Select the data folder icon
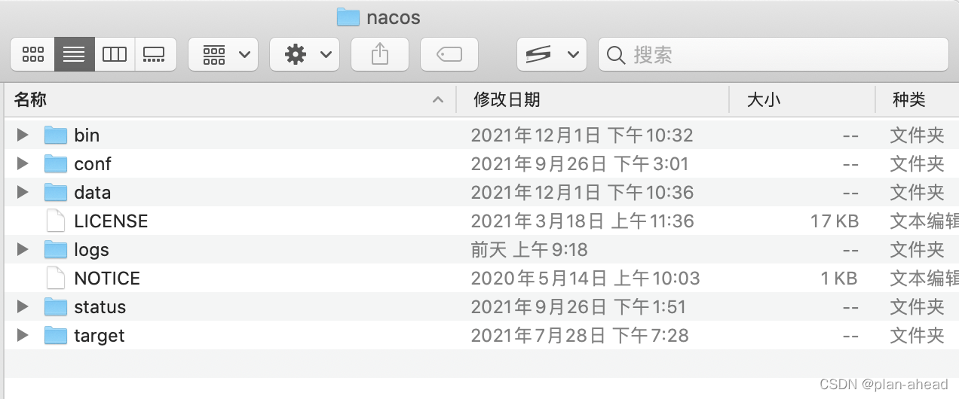This screenshot has height=399, width=959. point(56,192)
